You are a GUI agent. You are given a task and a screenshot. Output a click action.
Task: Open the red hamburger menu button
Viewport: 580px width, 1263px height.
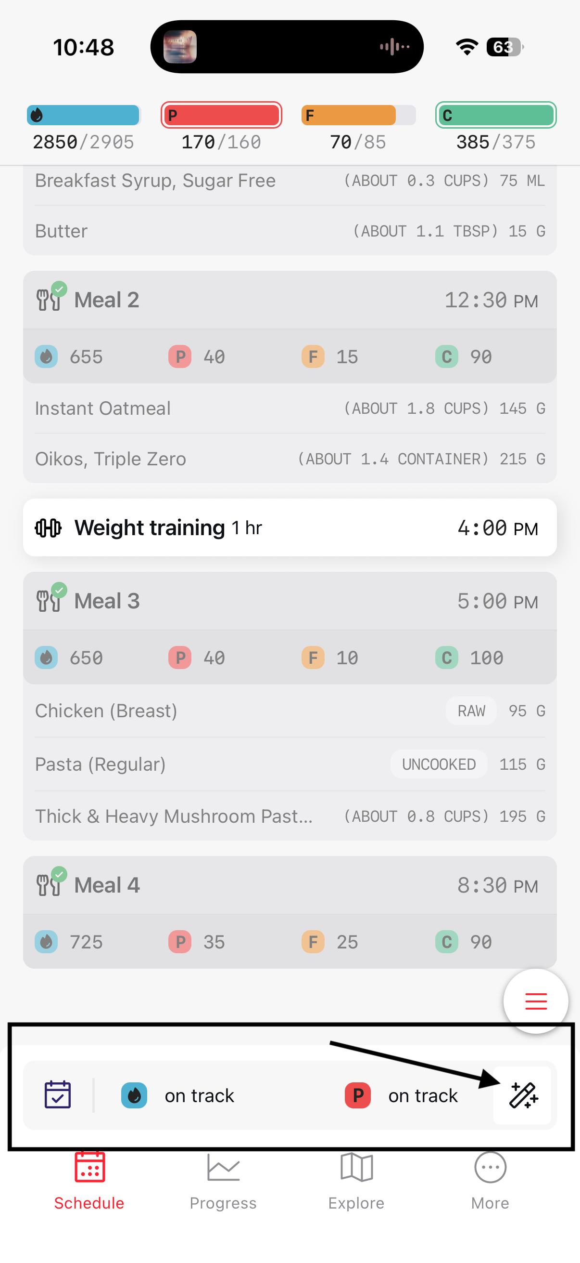coord(535,1000)
